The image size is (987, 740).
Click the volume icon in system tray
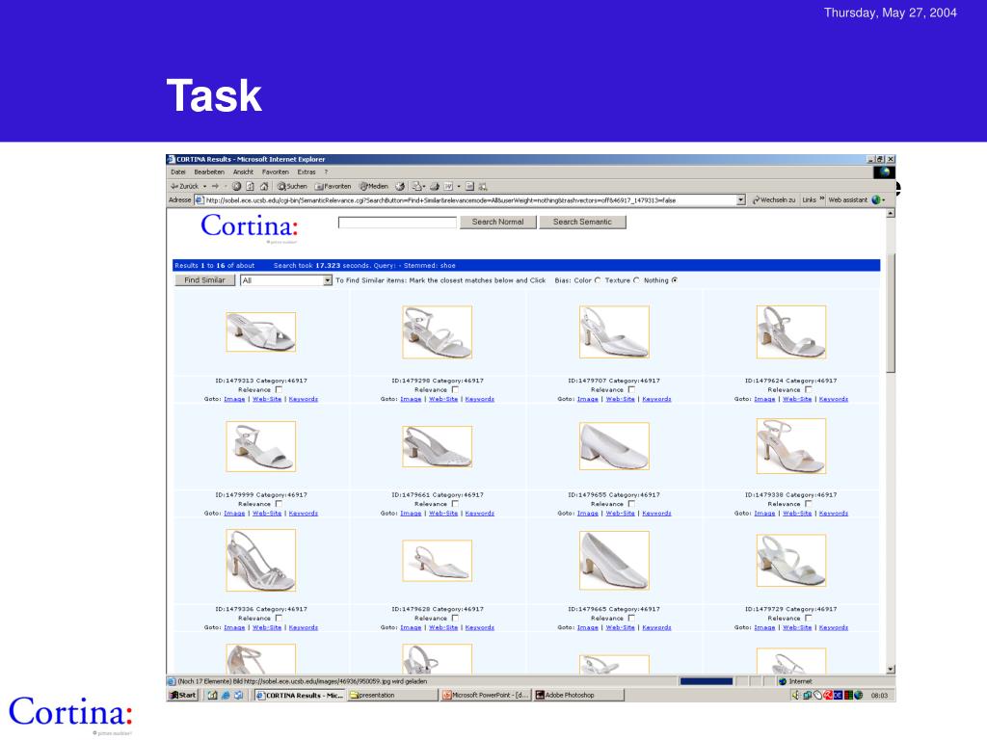pos(795,696)
